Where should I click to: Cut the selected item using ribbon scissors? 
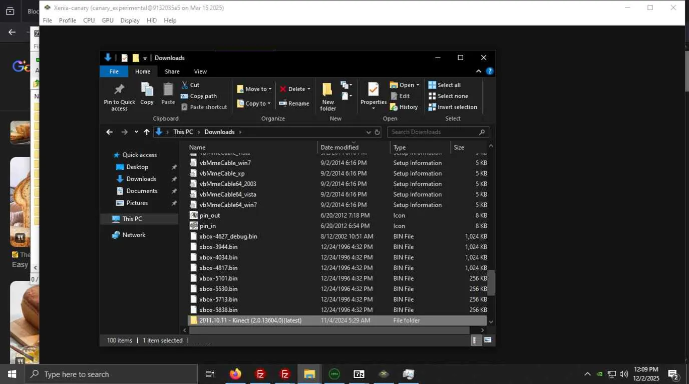[190, 85]
